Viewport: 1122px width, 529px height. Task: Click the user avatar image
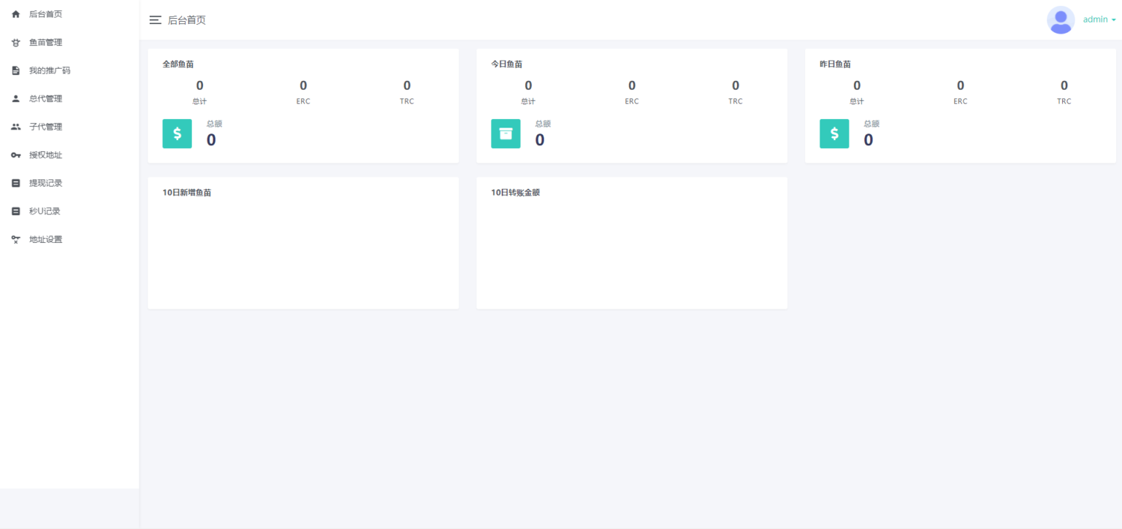tap(1061, 20)
